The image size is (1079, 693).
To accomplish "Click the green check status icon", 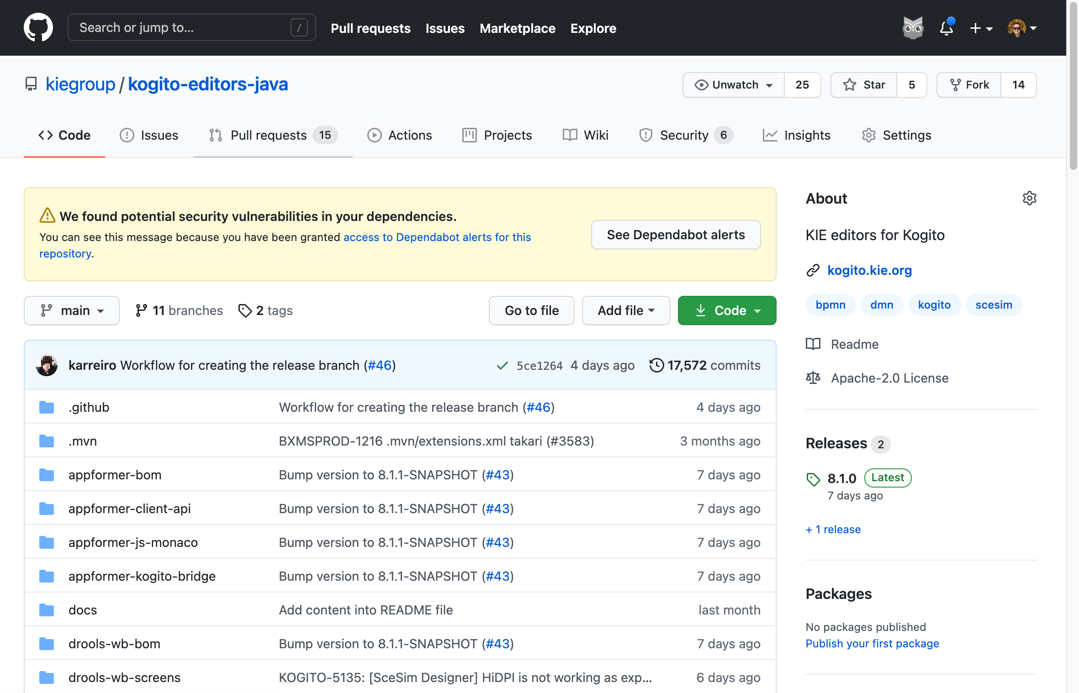I will click(x=502, y=366).
